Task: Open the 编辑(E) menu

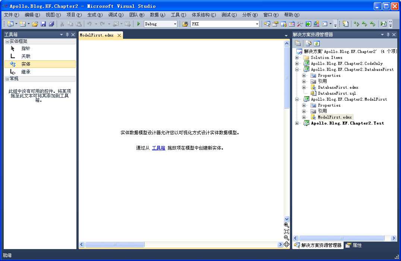Action: pos(32,15)
